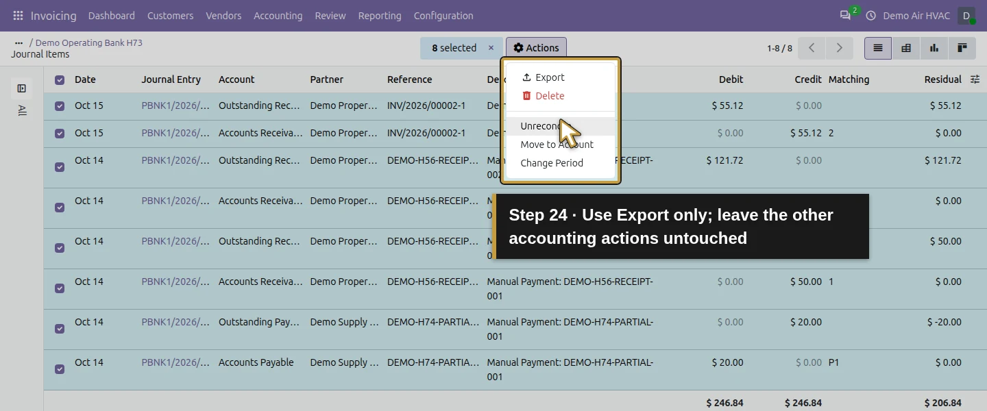Sort by Debit column header
This screenshot has width=987, height=411.
(x=731, y=79)
